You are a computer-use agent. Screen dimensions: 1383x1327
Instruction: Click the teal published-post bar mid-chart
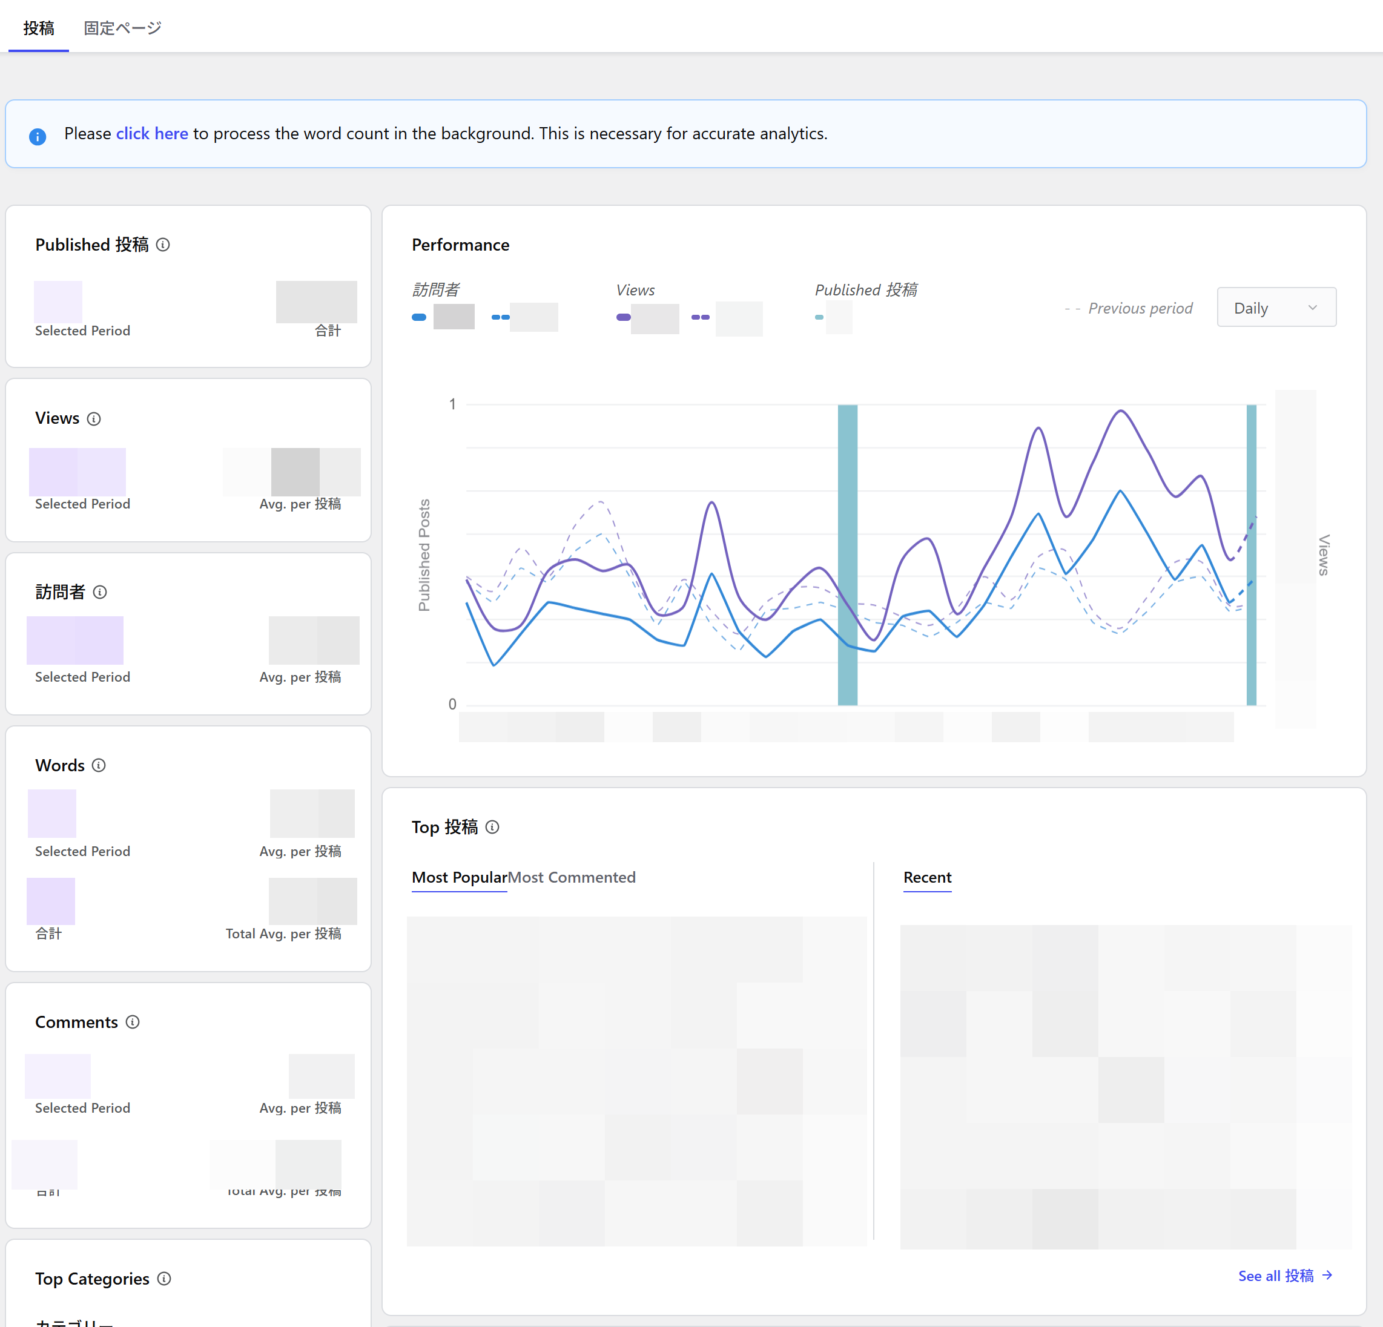coord(848,555)
